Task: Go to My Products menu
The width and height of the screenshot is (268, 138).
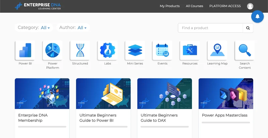Action: [x=170, y=6]
